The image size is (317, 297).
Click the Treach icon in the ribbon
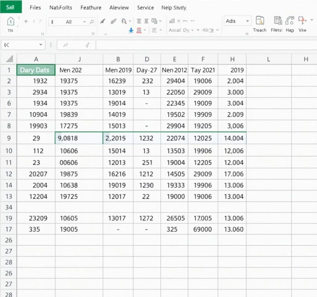pyautogui.click(x=259, y=21)
